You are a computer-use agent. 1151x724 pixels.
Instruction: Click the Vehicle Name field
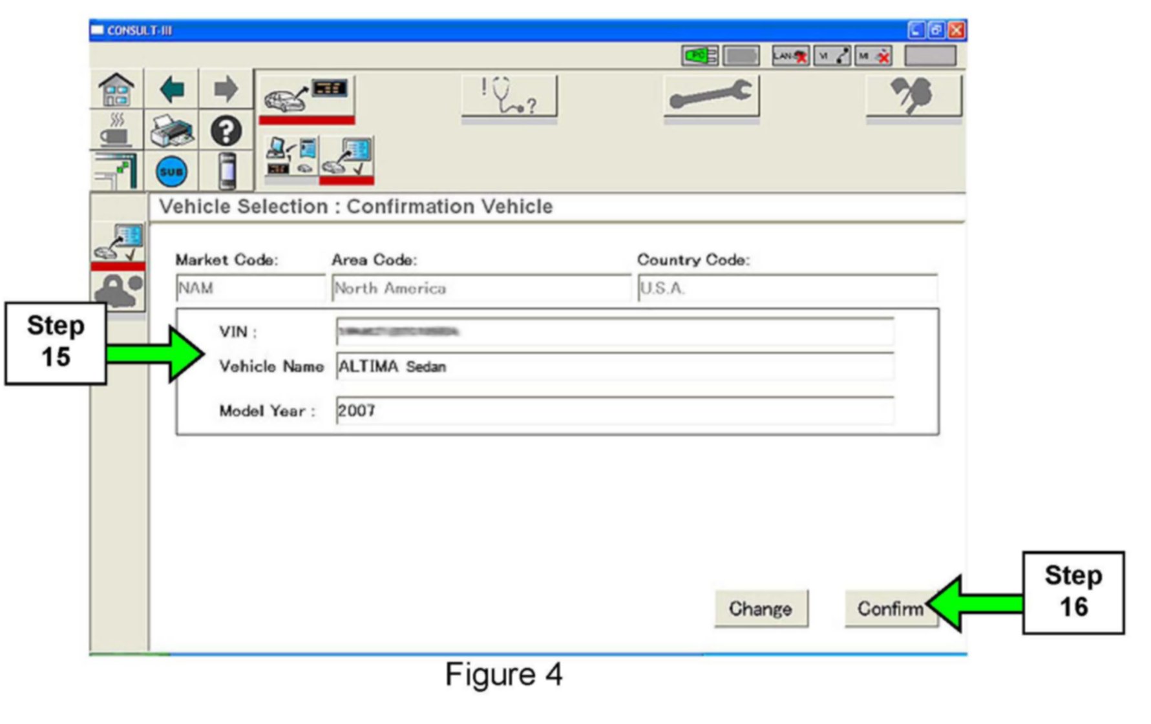coord(614,366)
